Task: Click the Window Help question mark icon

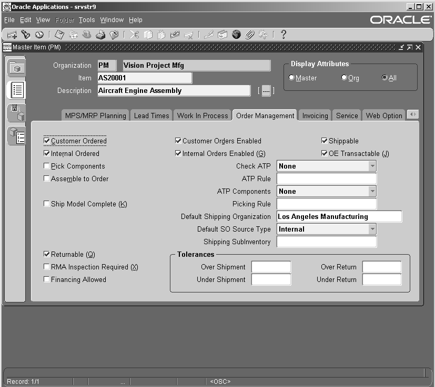Action: pos(283,35)
